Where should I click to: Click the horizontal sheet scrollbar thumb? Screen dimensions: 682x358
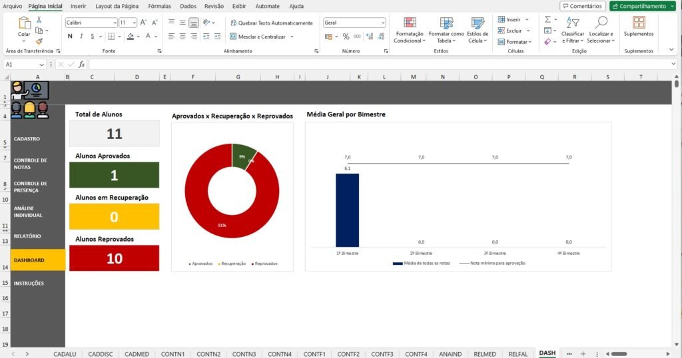619,353
